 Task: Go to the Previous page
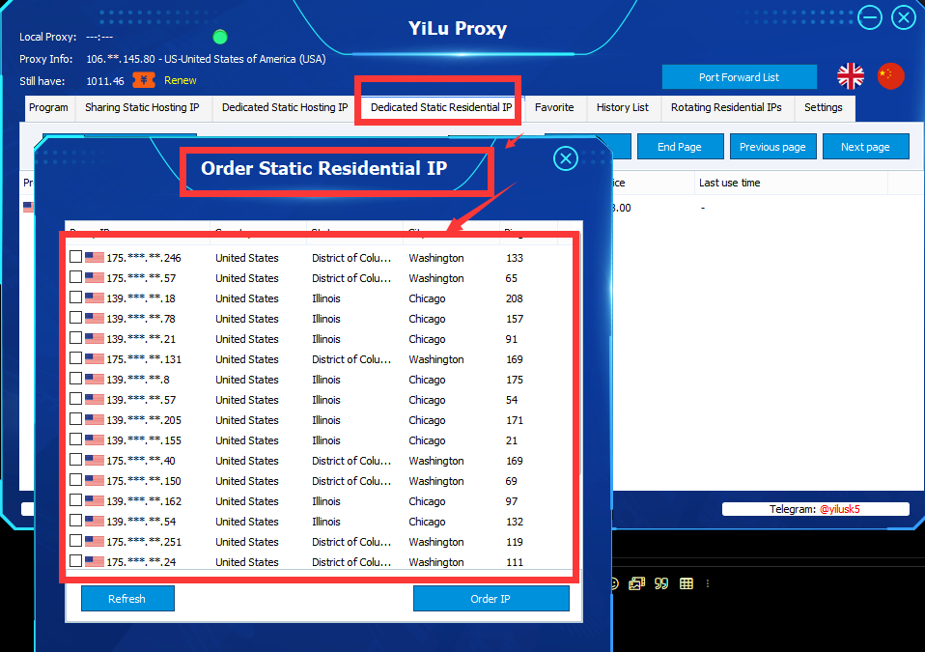[772, 147]
